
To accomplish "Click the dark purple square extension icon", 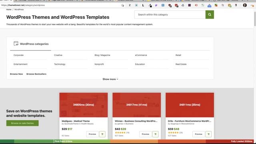I will click(x=190, y=5).
